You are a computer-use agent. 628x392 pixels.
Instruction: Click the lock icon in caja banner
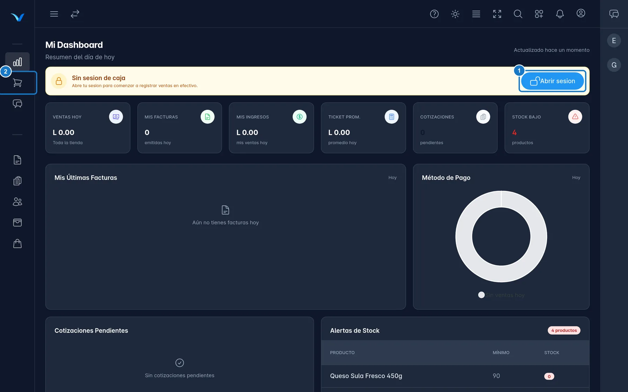[59, 81]
